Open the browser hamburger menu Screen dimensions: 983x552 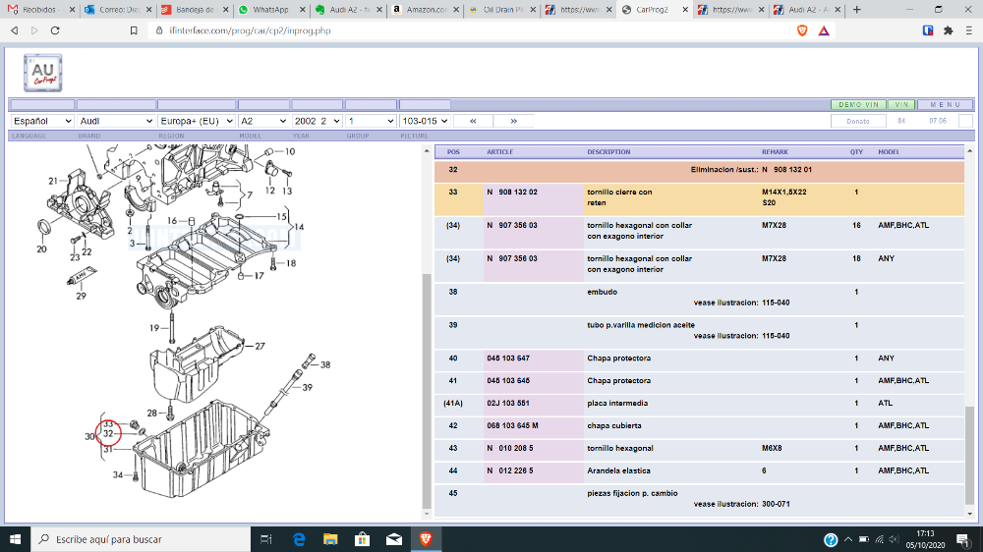pyautogui.click(x=968, y=30)
